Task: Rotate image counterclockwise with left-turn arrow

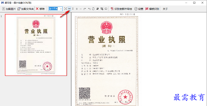Action: 89,9
